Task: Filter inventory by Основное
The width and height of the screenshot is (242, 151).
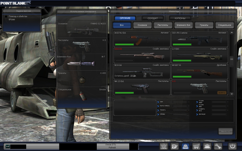Action: click(x=142, y=26)
